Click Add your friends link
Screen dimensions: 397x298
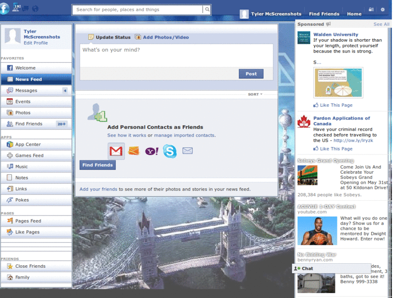point(98,189)
